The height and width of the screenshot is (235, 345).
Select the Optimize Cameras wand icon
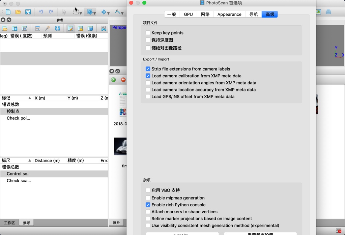[47, 28]
